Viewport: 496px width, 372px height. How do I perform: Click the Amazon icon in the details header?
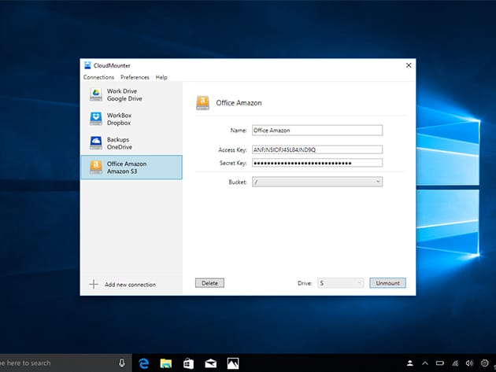pyautogui.click(x=202, y=102)
